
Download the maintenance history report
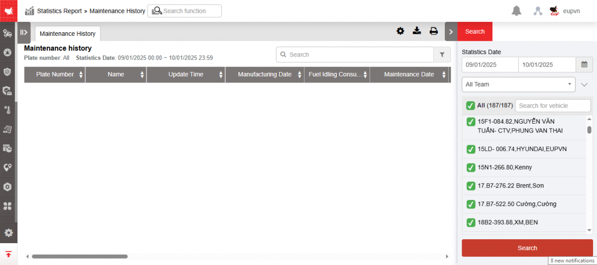point(417,31)
